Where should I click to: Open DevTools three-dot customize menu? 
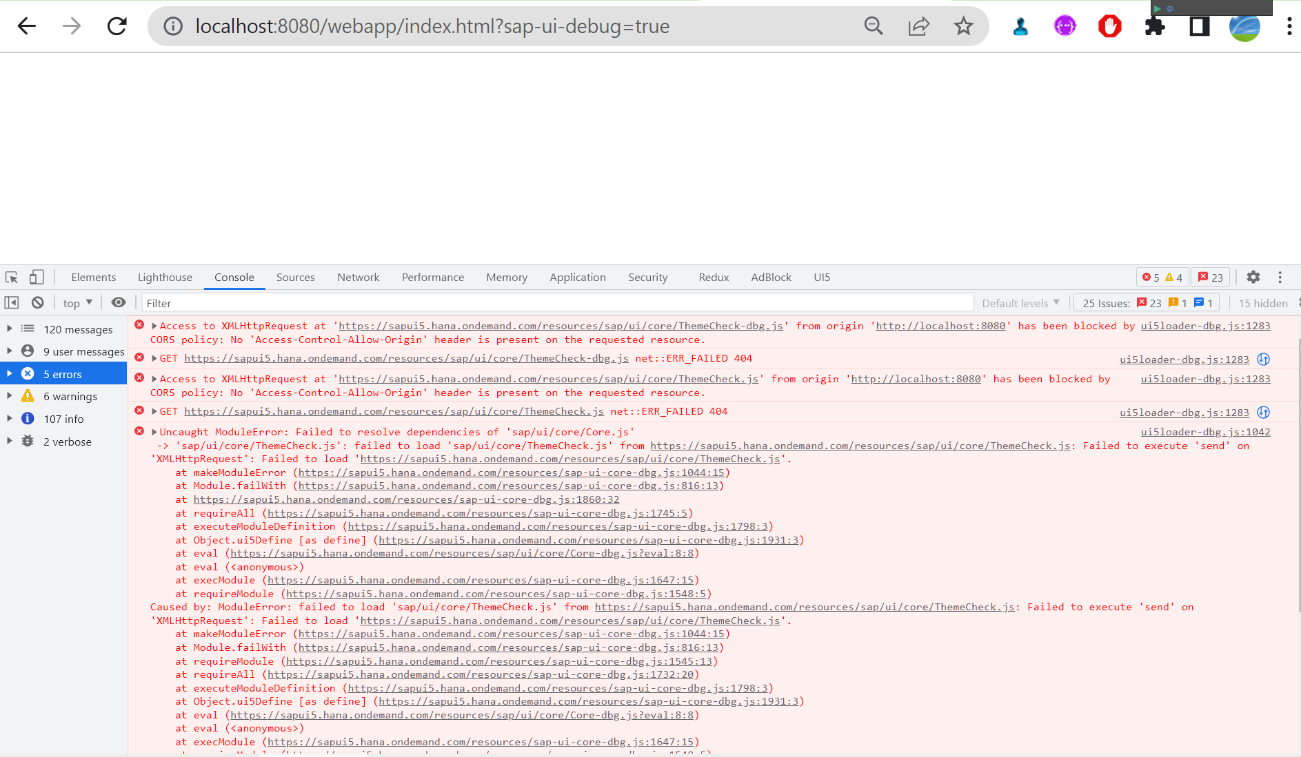click(x=1280, y=277)
